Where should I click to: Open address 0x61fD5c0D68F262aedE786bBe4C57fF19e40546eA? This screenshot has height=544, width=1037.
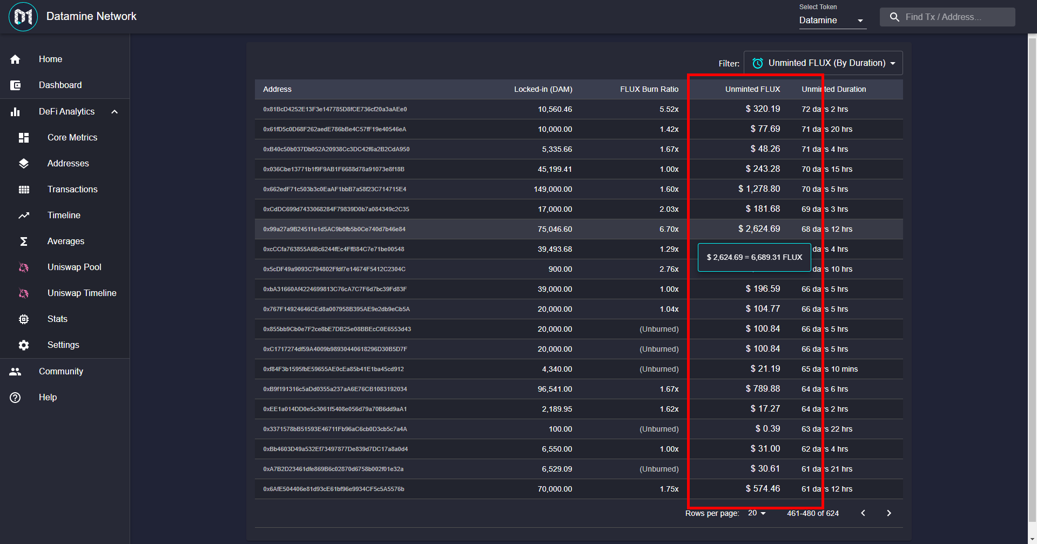[x=335, y=130]
